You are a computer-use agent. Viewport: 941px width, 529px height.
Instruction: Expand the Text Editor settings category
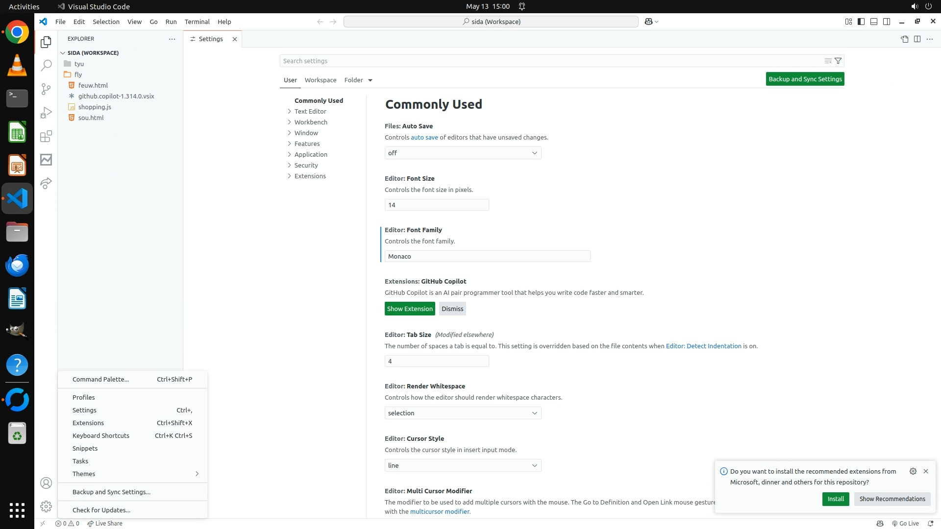(310, 111)
